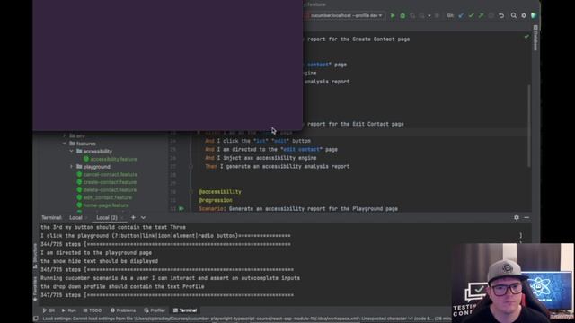The image size is (575, 323).
Task: Switch to the Local terminal tab
Action: (x=75, y=217)
